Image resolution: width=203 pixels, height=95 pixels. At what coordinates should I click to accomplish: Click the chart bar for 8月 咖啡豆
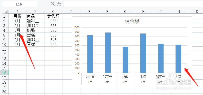[x=161, y=58]
